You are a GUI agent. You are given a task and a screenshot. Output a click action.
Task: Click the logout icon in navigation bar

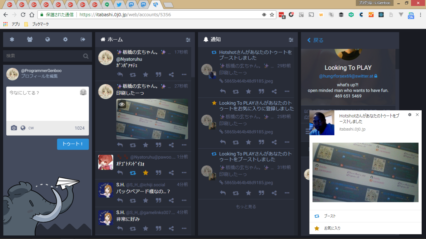point(83,40)
